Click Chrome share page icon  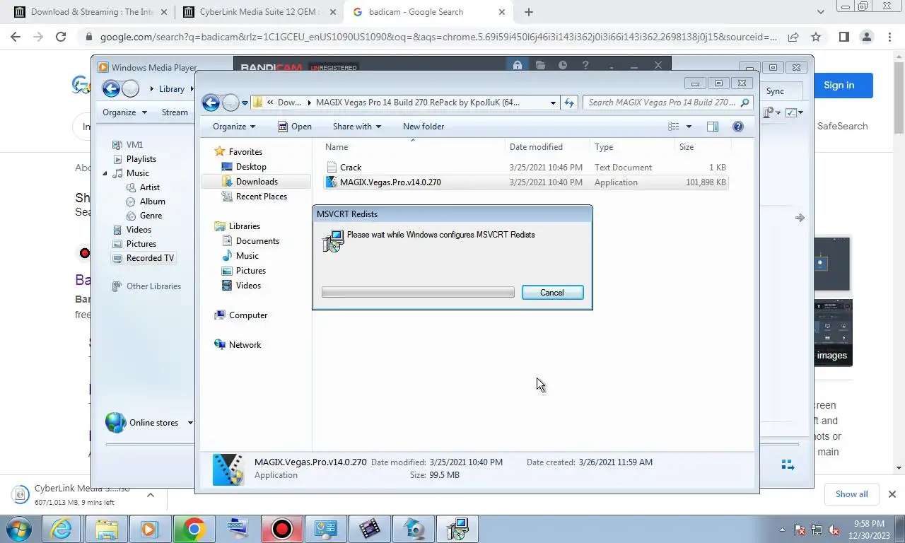pyautogui.click(x=793, y=37)
